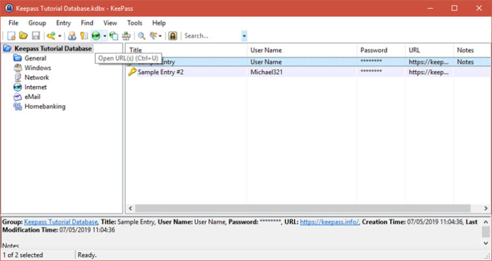Select the Network group
Screen dimensions: 492x261
coord(36,77)
